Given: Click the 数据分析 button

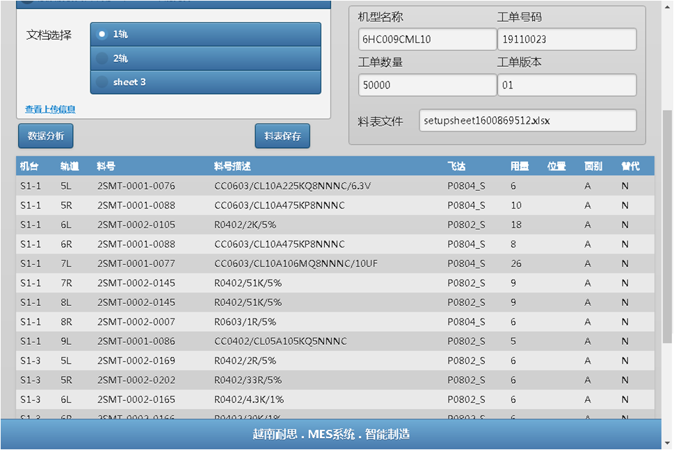Looking at the screenshot, I should point(45,136).
